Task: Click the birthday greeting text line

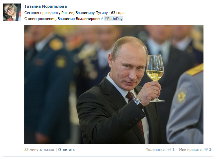Action: pyautogui.click(x=63, y=19)
